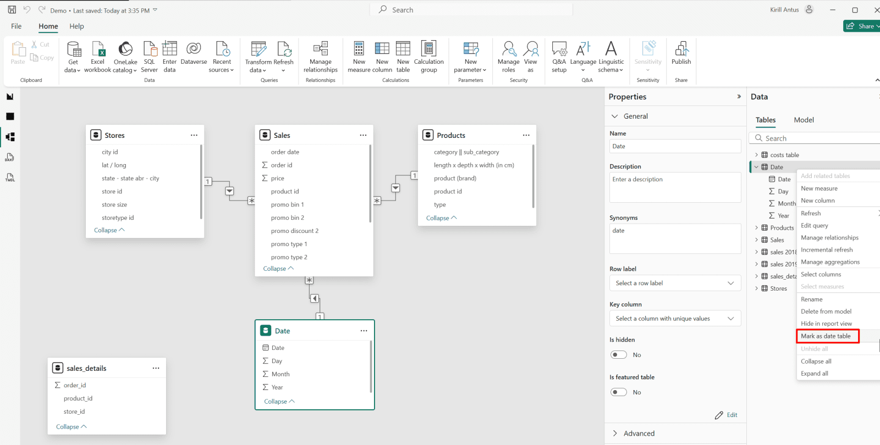Click the Description text field
The image size is (880, 445).
pos(675,187)
